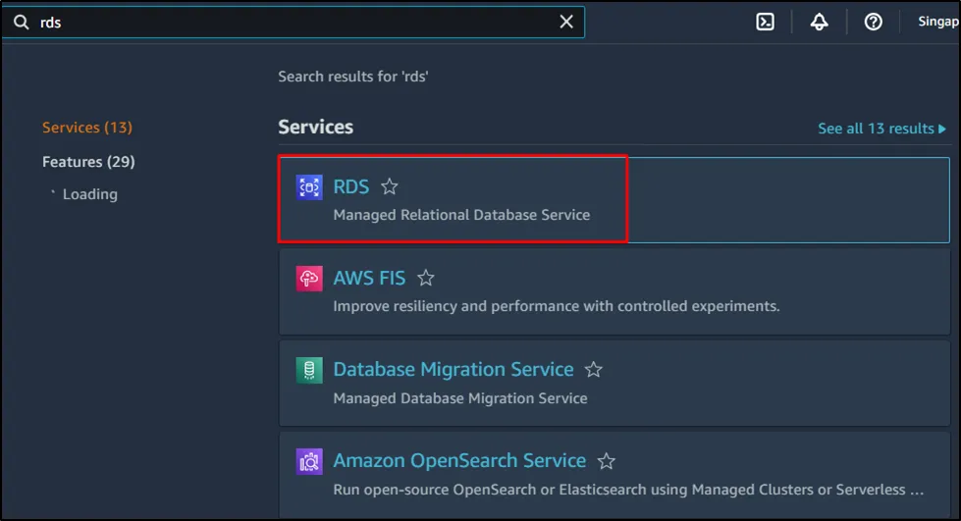Viewport: 961px width, 521px height.
Task: Click the Database Migration Service icon
Action: tap(309, 370)
